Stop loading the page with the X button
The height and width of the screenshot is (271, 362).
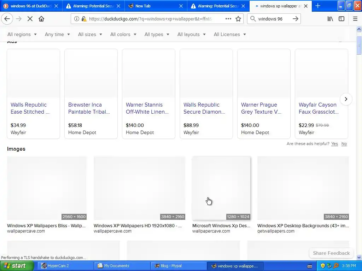point(30,19)
